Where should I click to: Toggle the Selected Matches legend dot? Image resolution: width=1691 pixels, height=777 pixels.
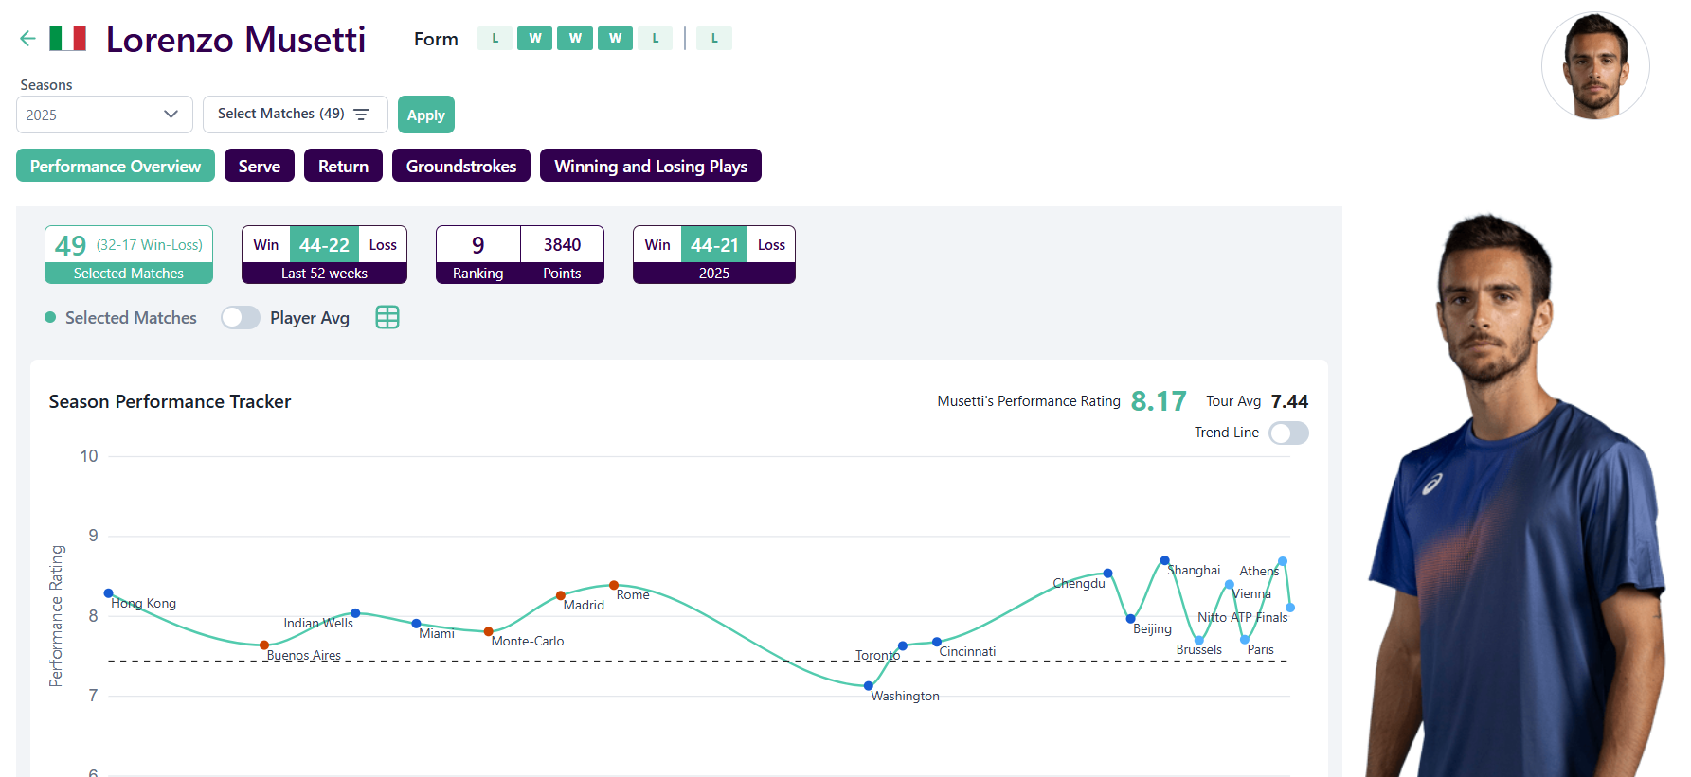(50, 318)
